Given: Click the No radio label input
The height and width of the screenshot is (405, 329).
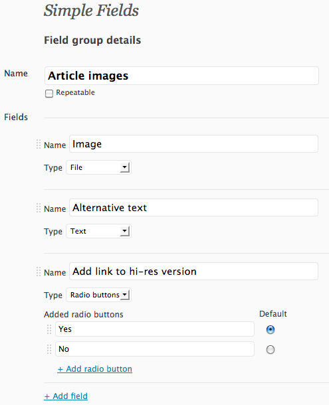Looking at the screenshot, I should [x=155, y=349].
